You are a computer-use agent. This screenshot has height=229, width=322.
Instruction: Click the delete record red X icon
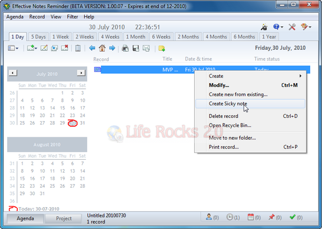(65, 48)
